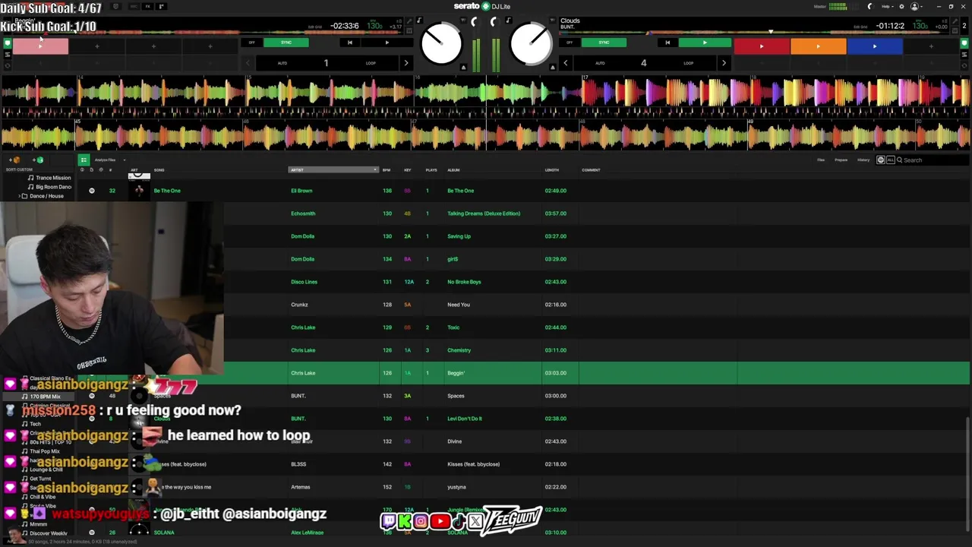
Task: Eject the track from deck 1
Action: click(463, 68)
